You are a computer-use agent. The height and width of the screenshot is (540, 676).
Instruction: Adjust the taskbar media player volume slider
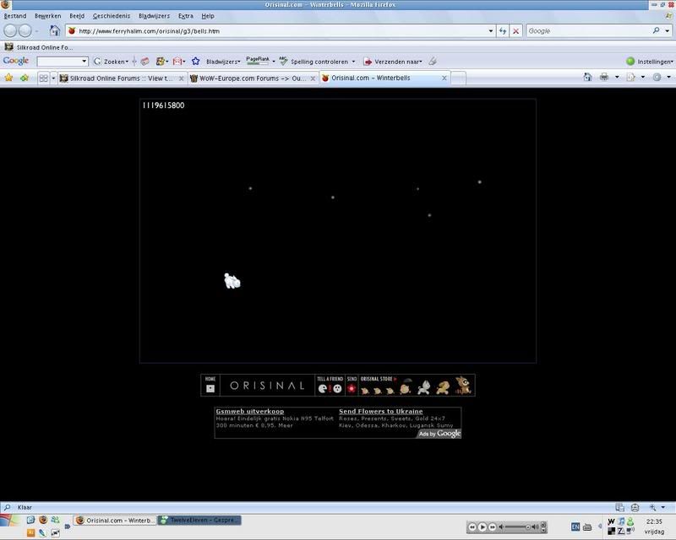point(517,526)
